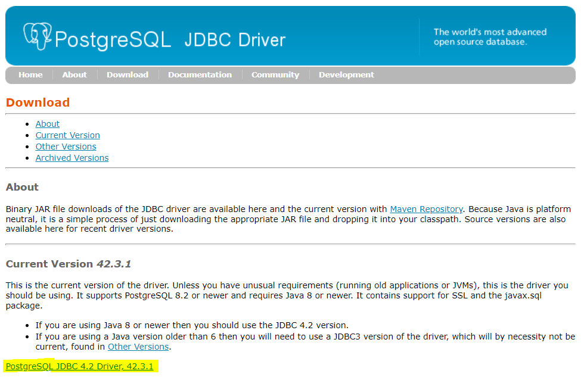The height and width of the screenshot is (380, 581).
Task: Open the Archived Versions link
Action: tap(72, 158)
